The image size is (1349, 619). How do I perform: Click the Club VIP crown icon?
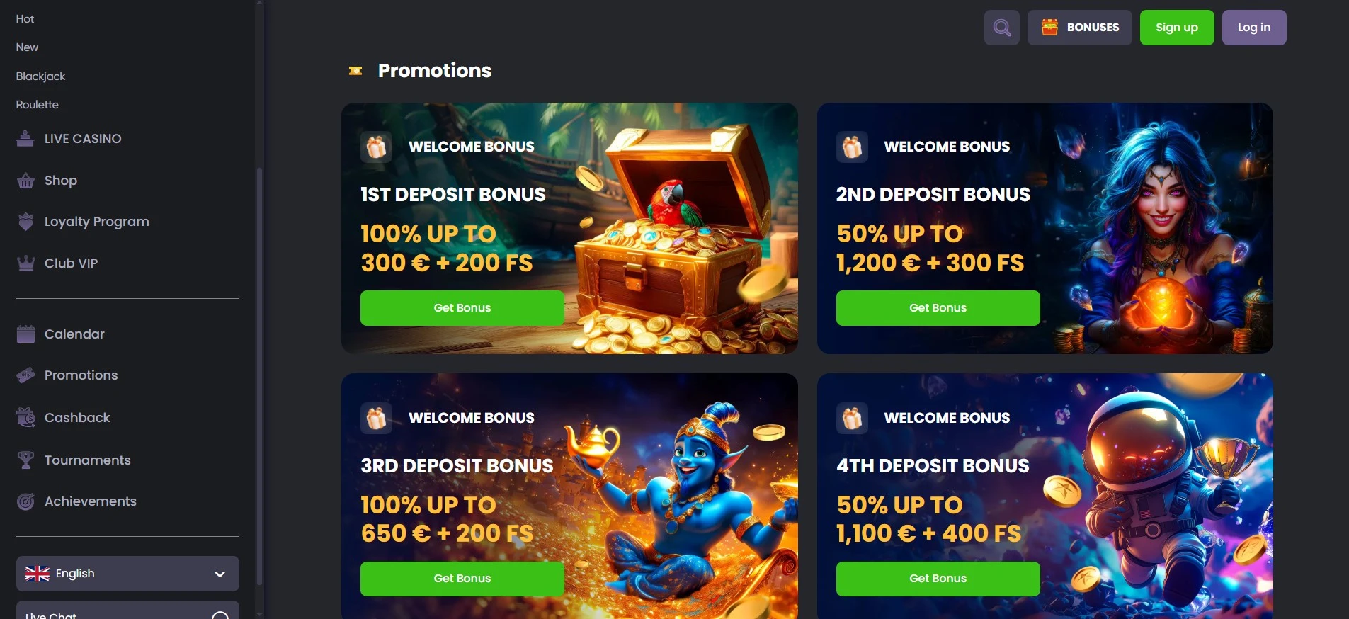pyautogui.click(x=25, y=263)
